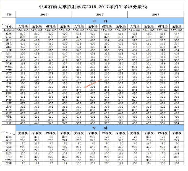
Task: Select the 贵州 row label
Action: pos(9,123)
